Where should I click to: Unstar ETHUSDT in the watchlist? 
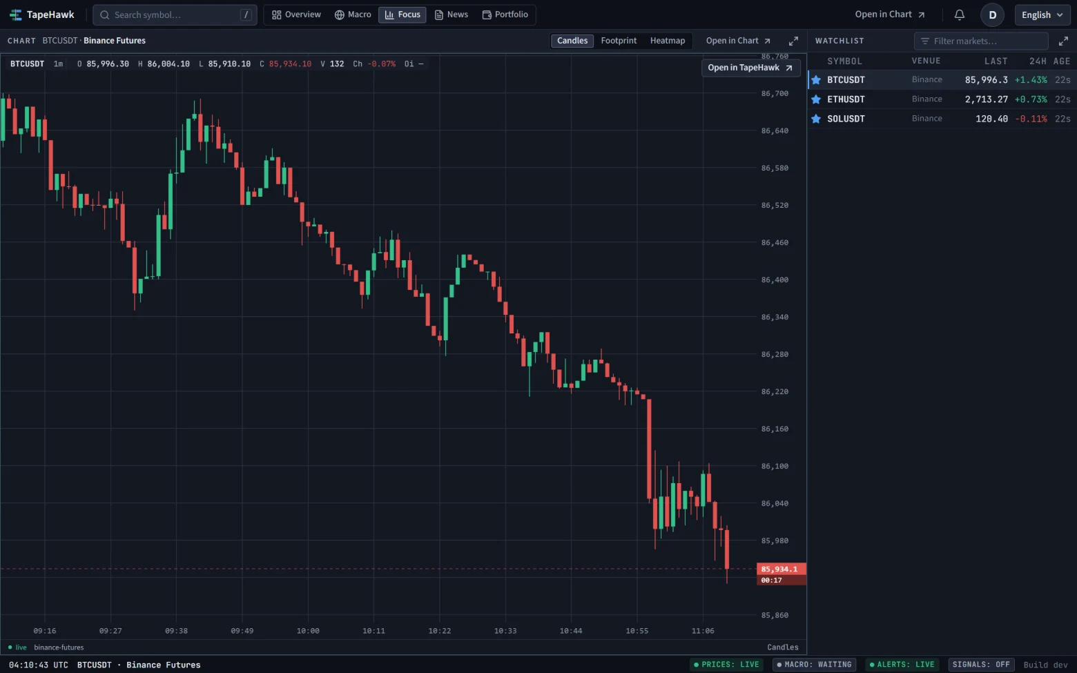pyautogui.click(x=816, y=99)
